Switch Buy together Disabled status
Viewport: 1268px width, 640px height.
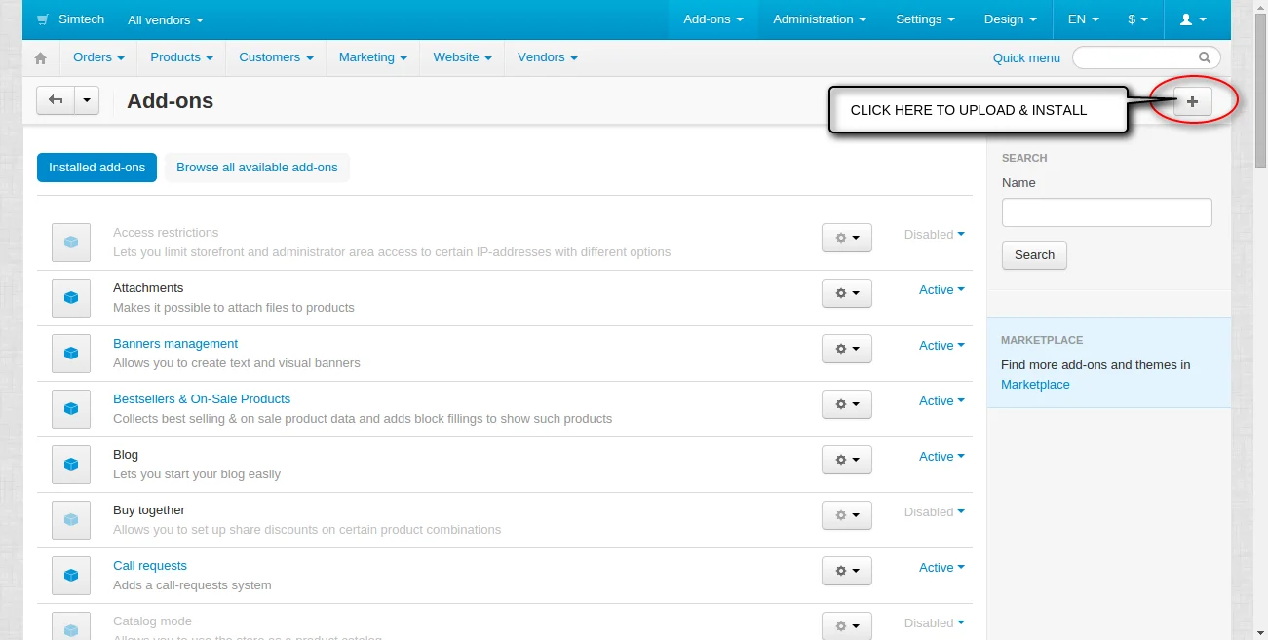[934, 512]
